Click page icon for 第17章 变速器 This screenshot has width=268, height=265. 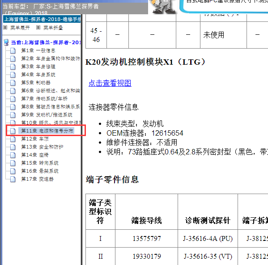click(x=13, y=179)
